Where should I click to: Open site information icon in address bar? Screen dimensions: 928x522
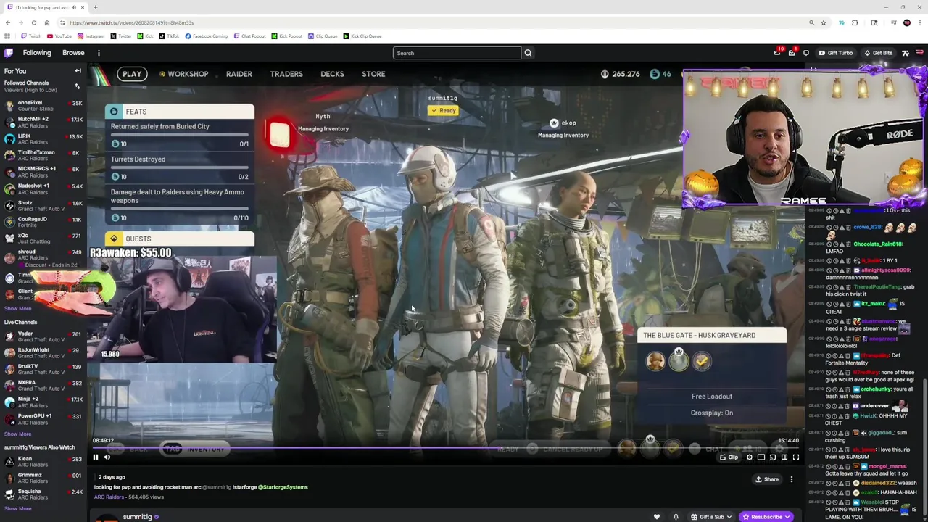62,22
